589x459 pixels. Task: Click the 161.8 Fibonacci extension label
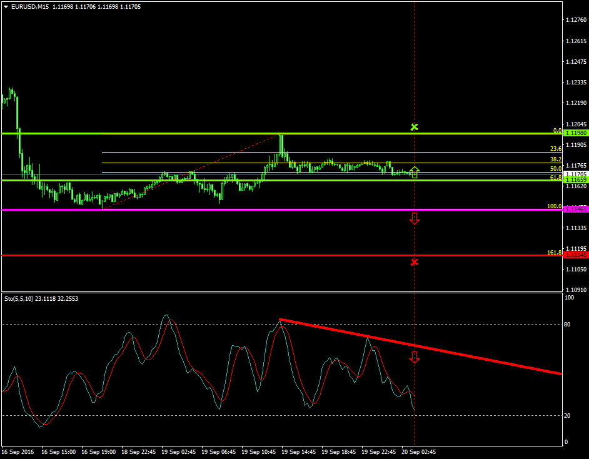tap(554, 252)
